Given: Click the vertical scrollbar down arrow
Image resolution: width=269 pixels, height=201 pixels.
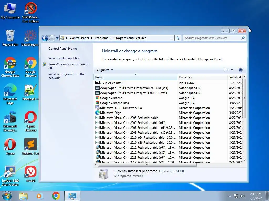Looking at the screenshot, I should pos(245,160).
